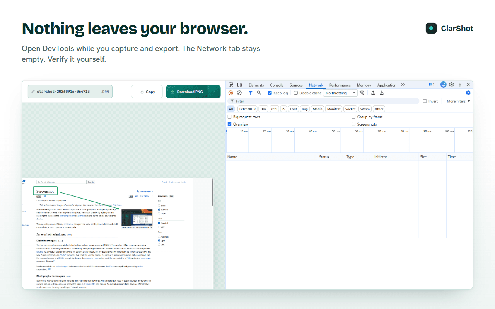The width and height of the screenshot is (495, 309).
Task: Click the screenshot preview vertical scrollbar
Action: coord(212,193)
